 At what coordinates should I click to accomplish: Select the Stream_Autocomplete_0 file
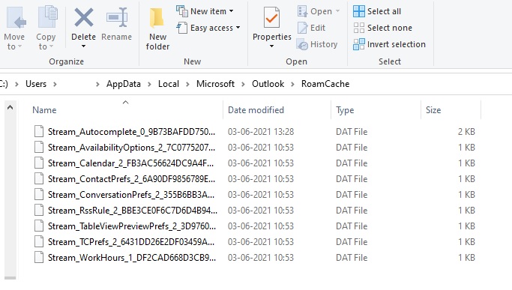[131, 132]
